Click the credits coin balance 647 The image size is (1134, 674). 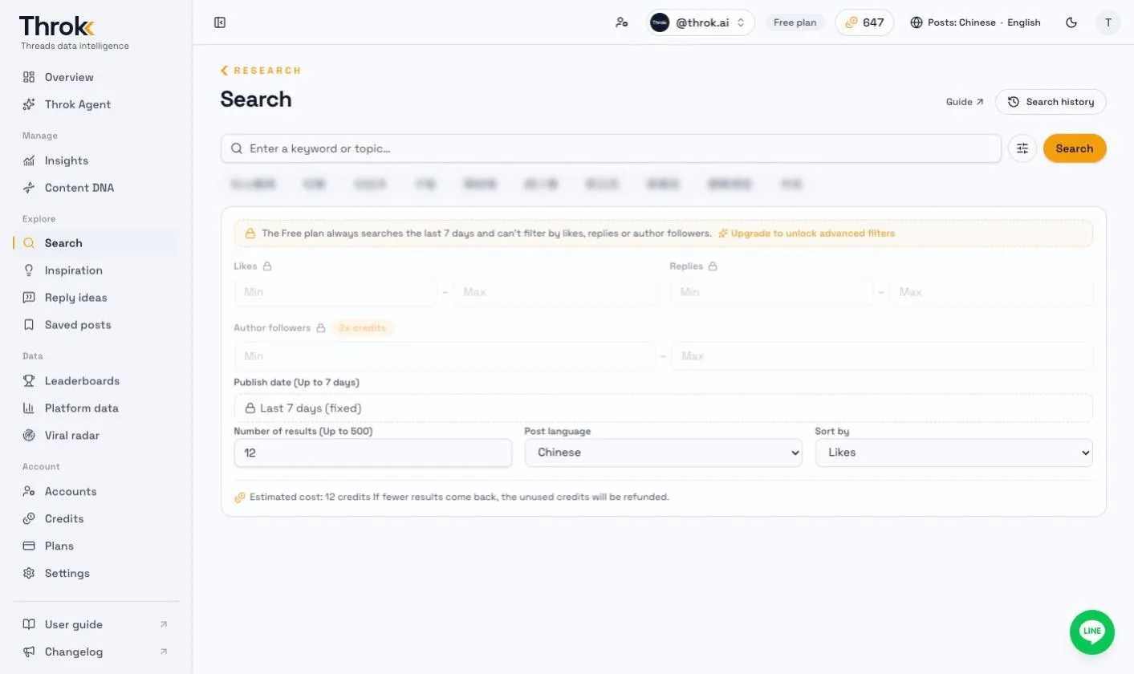(x=864, y=22)
